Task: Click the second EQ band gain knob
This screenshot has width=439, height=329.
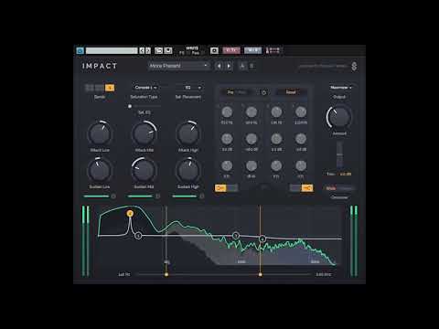Action: click(252, 139)
